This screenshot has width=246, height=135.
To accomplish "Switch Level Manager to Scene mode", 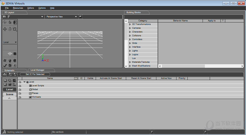I will (x=10, y=94).
